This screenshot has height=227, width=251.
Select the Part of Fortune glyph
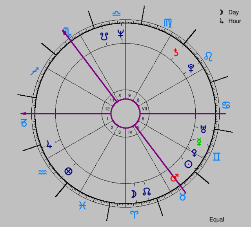[x=68, y=171]
